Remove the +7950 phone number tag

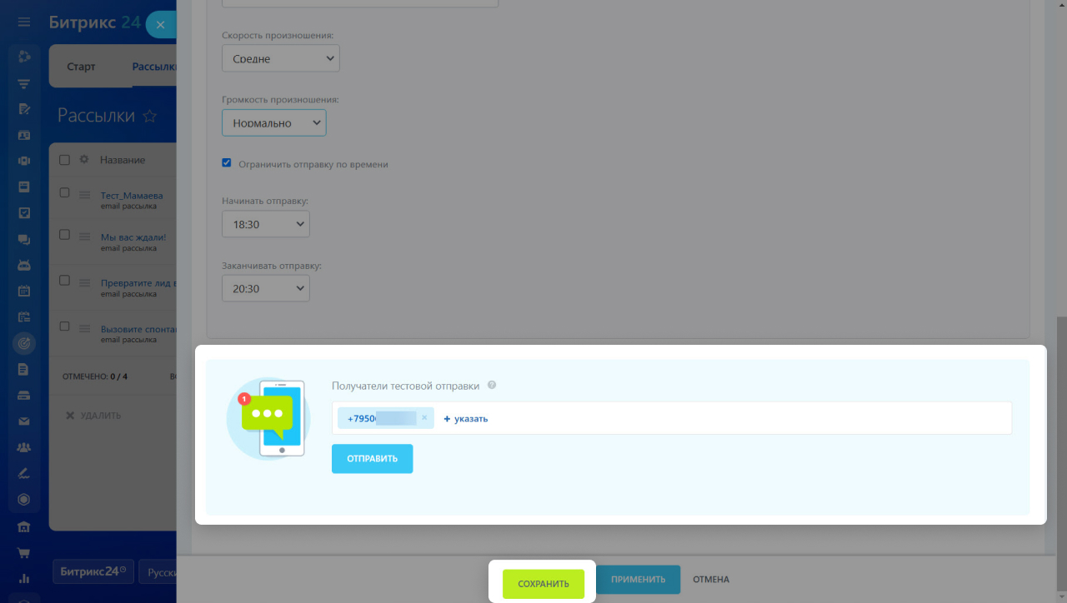[424, 418]
